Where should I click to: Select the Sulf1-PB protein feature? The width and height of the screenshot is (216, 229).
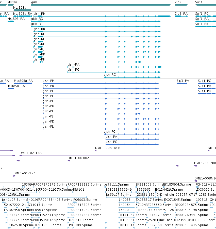pyautogui.click(x=207, y=94)
